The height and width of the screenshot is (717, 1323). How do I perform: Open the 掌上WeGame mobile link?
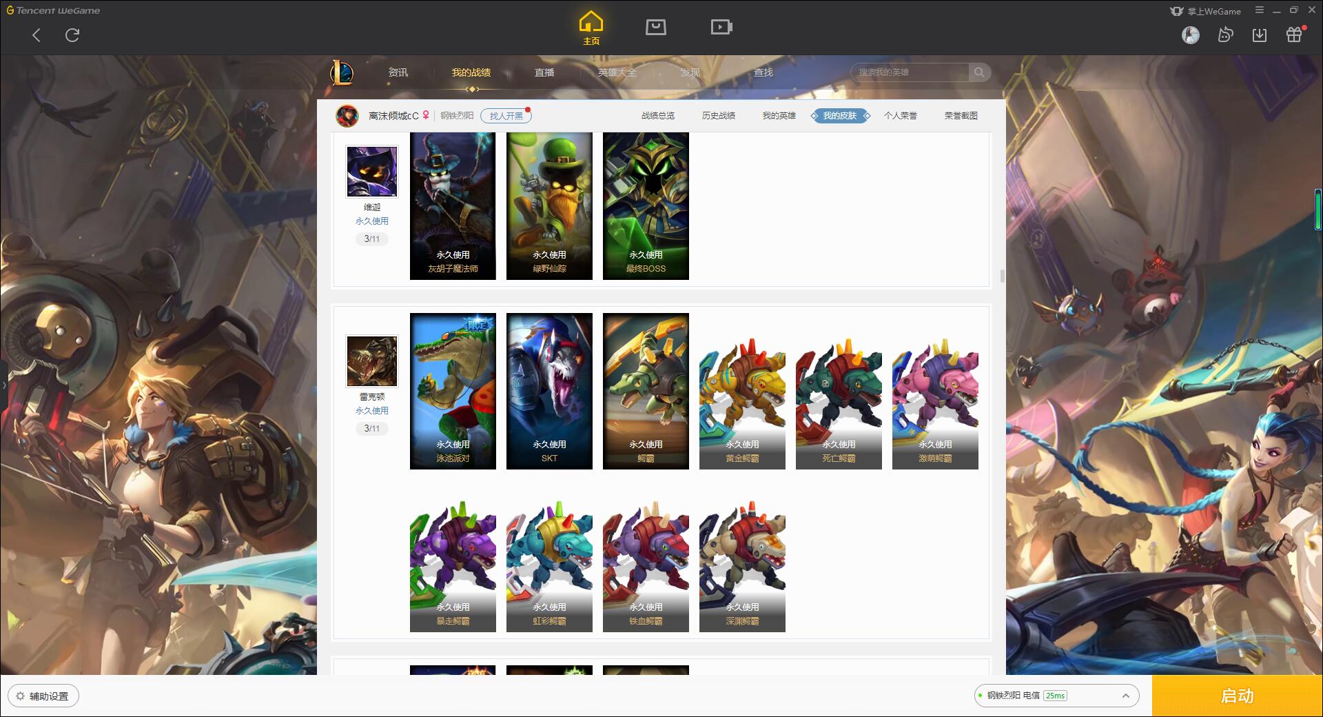pos(1205,11)
